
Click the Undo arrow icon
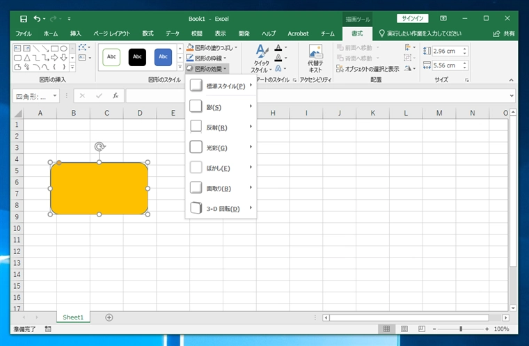click(x=36, y=19)
